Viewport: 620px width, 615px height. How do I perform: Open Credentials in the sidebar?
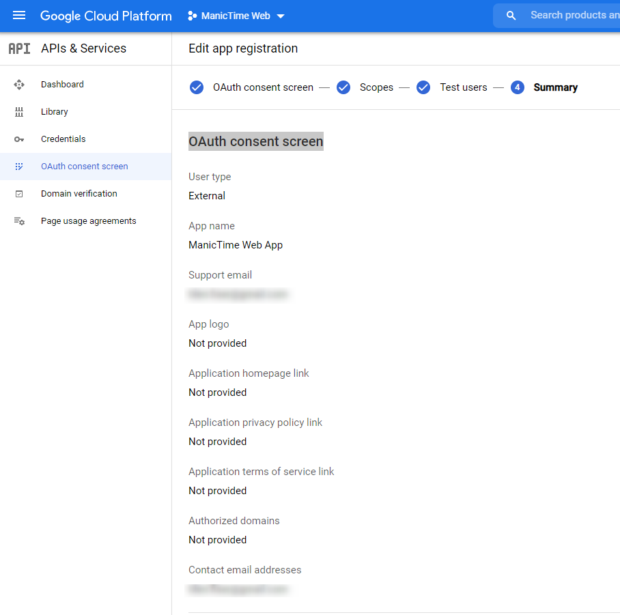click(x=63, y=139)
